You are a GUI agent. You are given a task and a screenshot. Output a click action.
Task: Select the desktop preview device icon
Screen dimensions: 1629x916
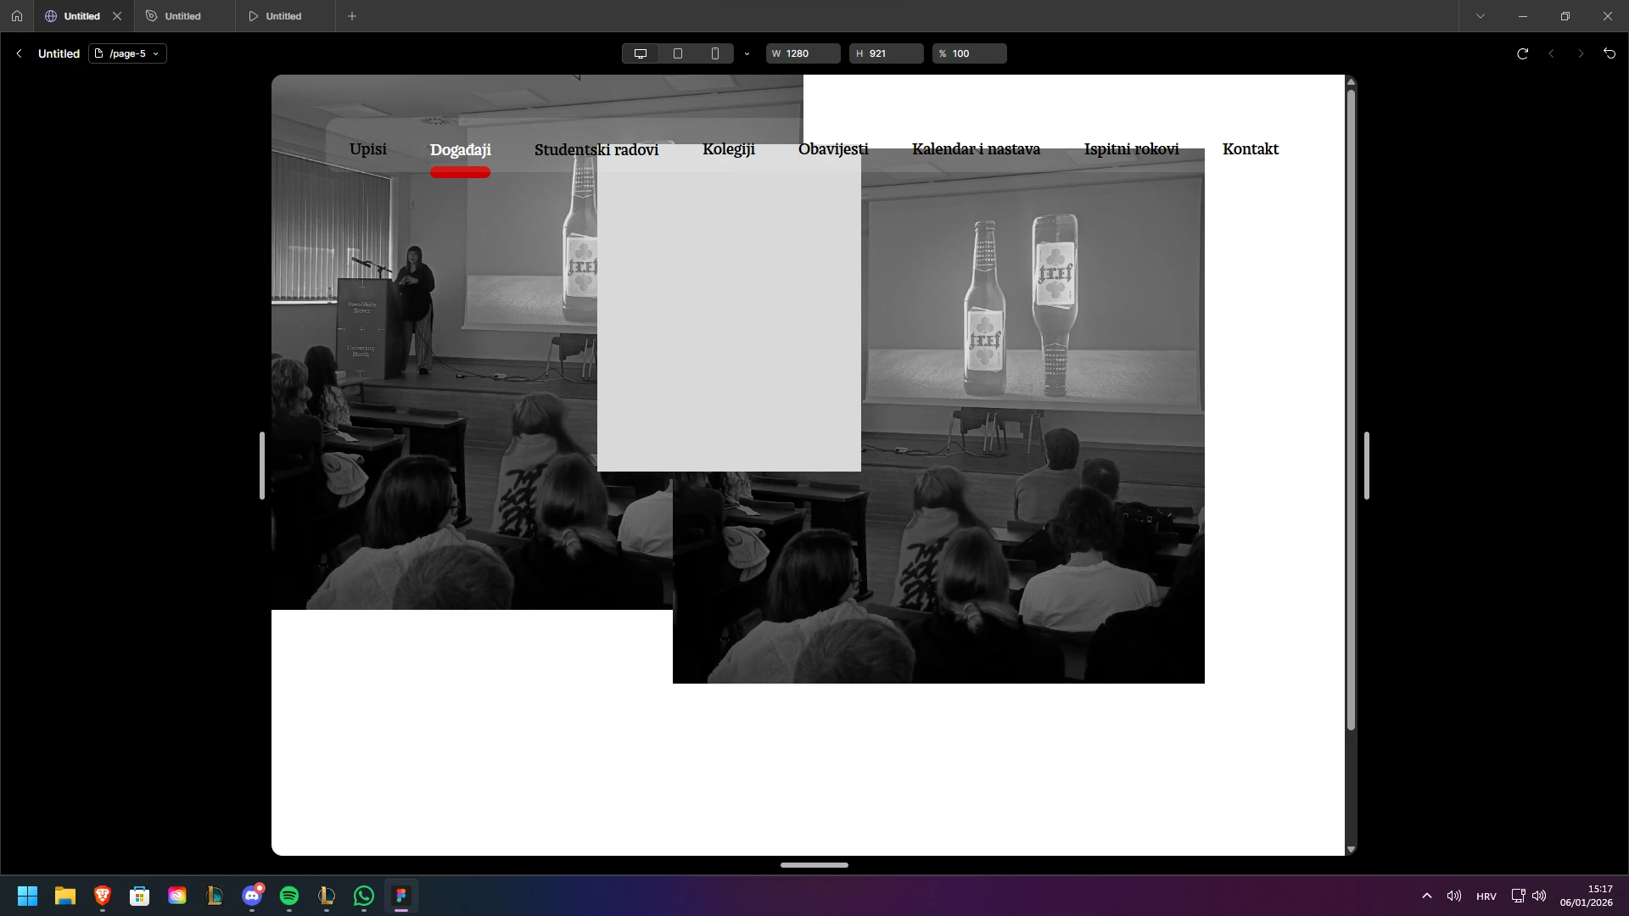(640, 53)
